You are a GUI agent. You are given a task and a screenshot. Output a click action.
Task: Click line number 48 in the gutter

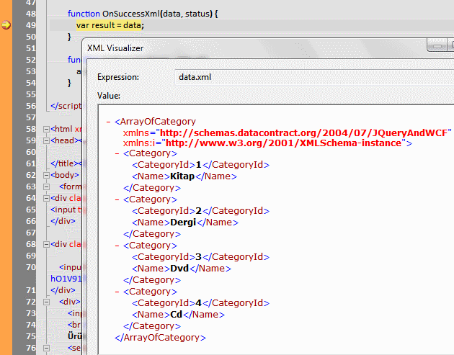31,14
